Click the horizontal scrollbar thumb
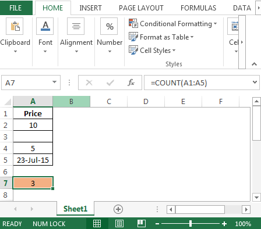Viewport: 261px width, 229px height. 200,209
